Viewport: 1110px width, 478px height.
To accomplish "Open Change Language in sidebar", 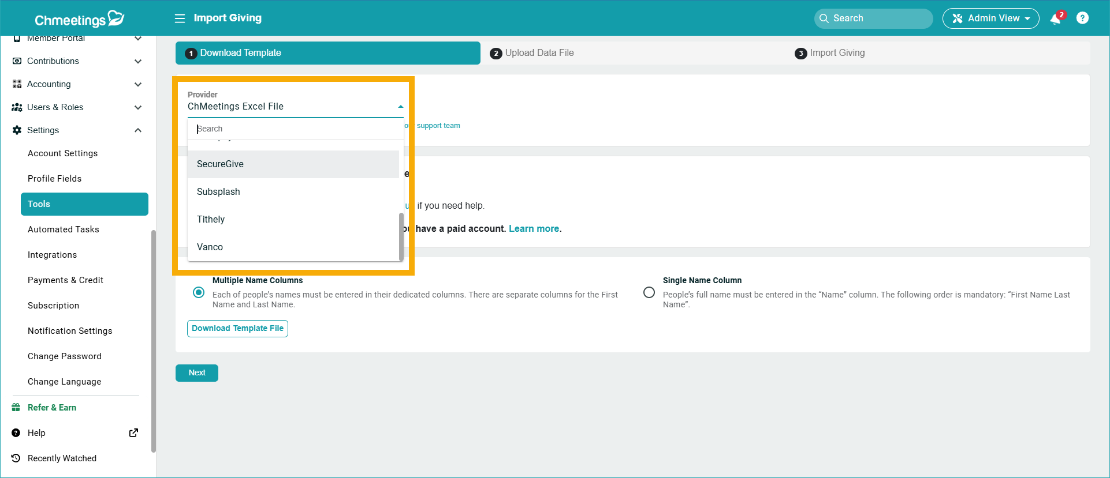I will pyautogui.click(x=64, y=382).
